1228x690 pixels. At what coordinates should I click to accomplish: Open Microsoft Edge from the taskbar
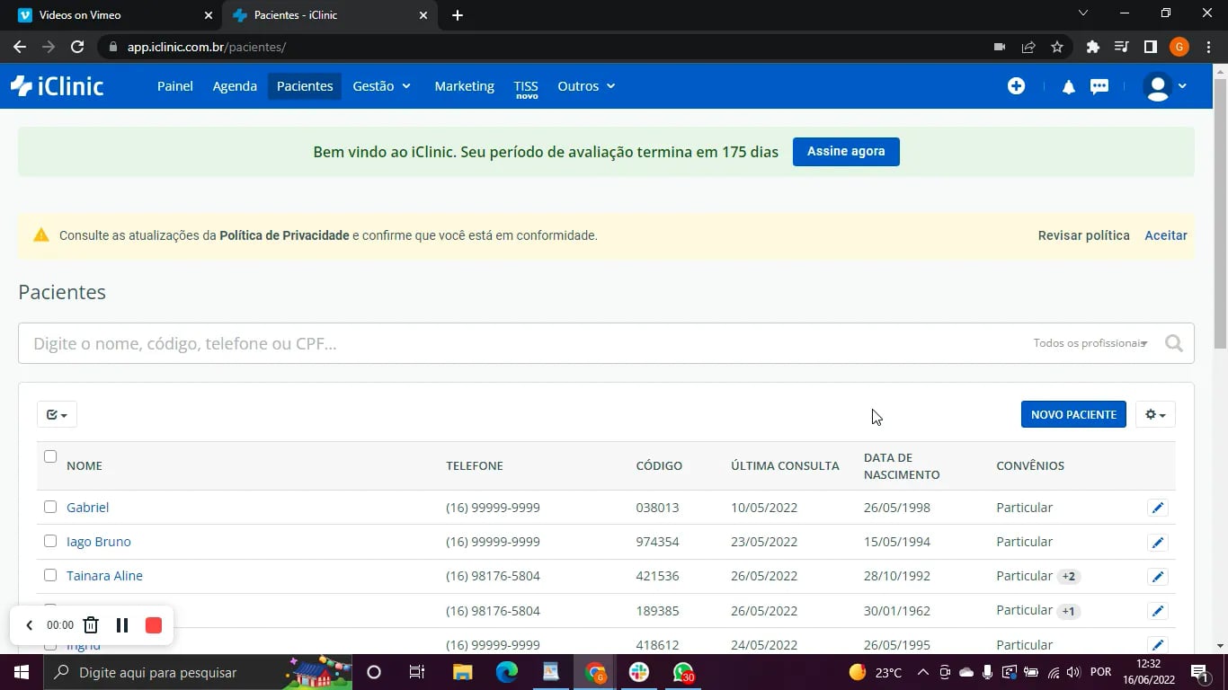(x=507, y=672)
